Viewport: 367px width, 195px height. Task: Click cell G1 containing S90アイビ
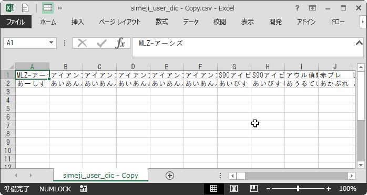click(x=234, y=75)
